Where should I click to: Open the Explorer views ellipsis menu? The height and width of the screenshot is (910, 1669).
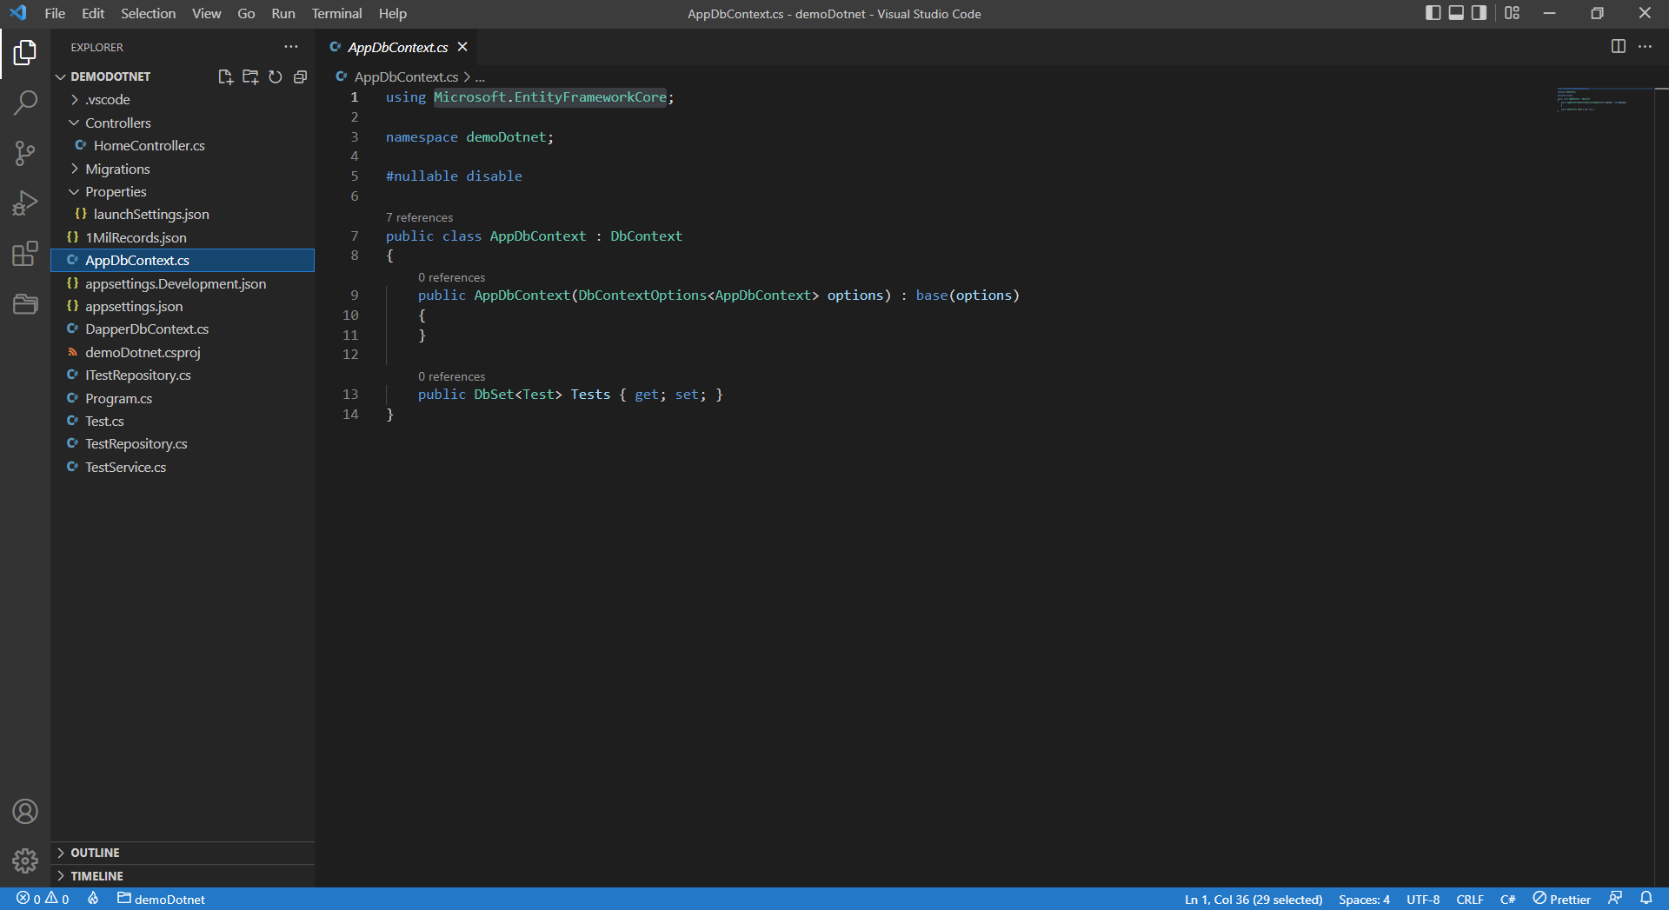click(x=291, y=47)
